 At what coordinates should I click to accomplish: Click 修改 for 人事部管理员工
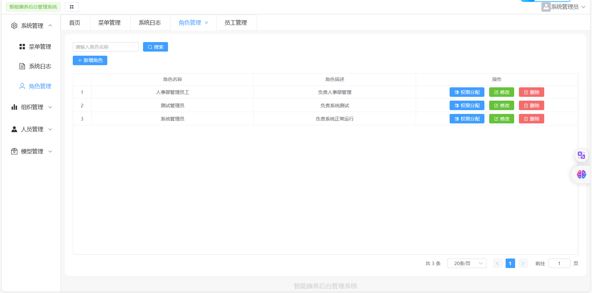[x=502, y=92]
